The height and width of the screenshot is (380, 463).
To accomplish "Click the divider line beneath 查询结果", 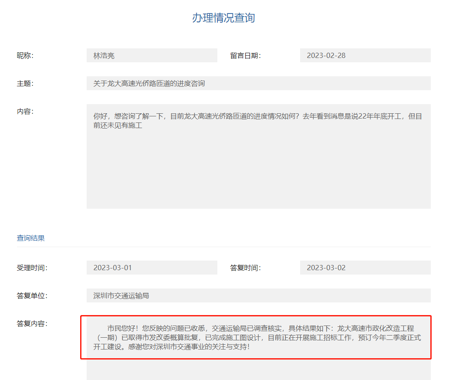I will click(x=223, y=247).
